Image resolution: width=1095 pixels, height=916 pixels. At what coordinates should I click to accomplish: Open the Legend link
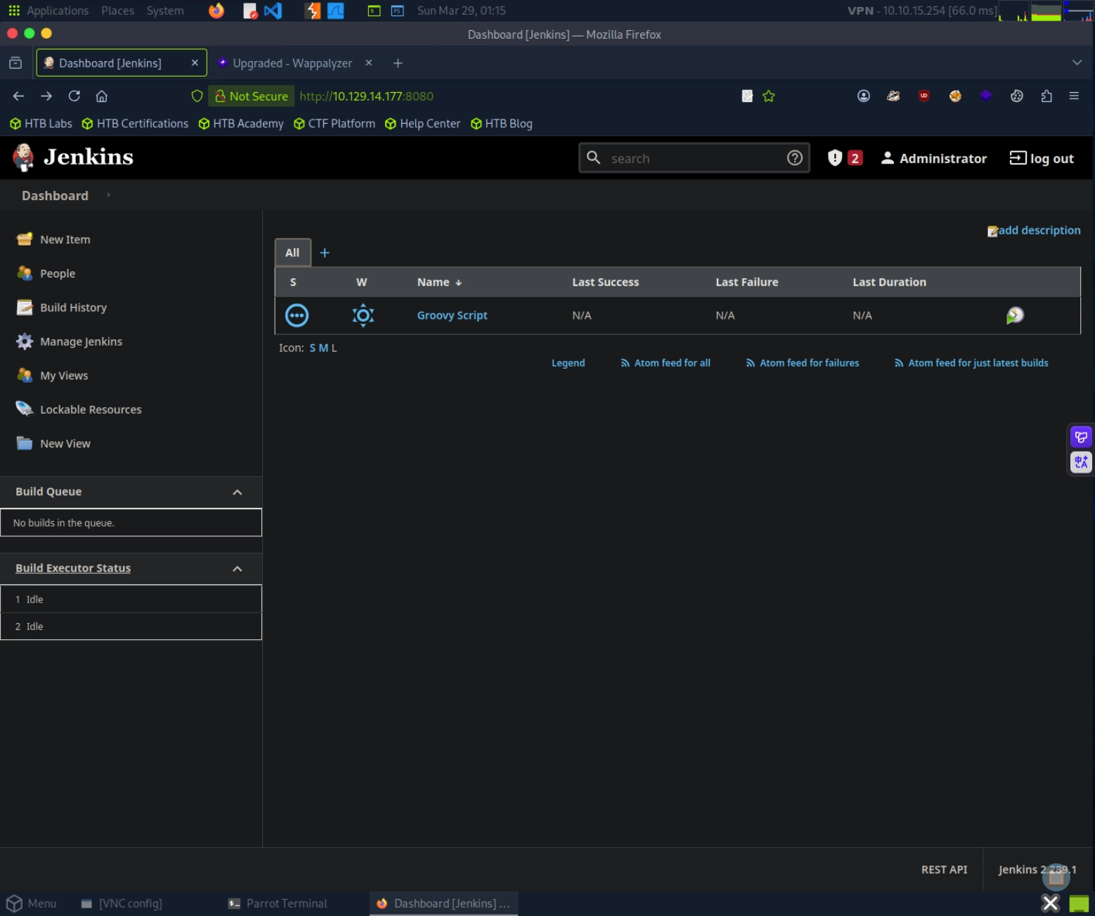click(568, 363)
